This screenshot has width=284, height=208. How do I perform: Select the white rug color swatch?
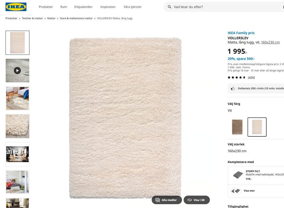257,127
